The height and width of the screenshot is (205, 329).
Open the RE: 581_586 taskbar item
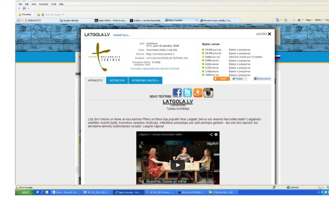[x=97, y=192]
